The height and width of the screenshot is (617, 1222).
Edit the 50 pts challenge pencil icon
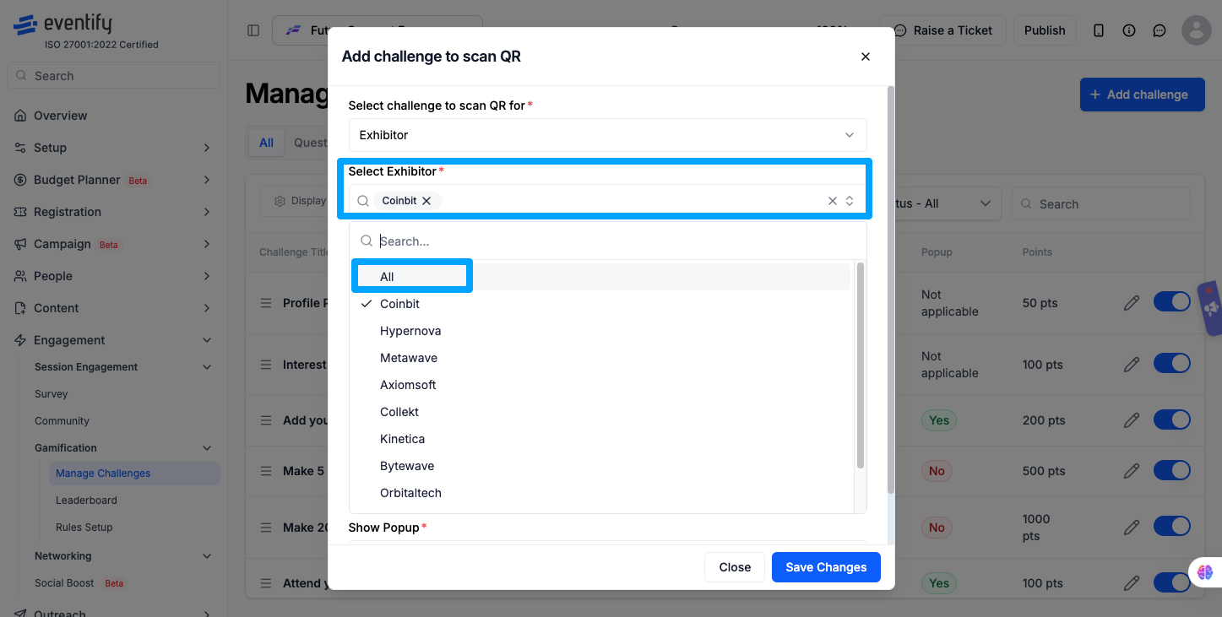click(1132, 302)
